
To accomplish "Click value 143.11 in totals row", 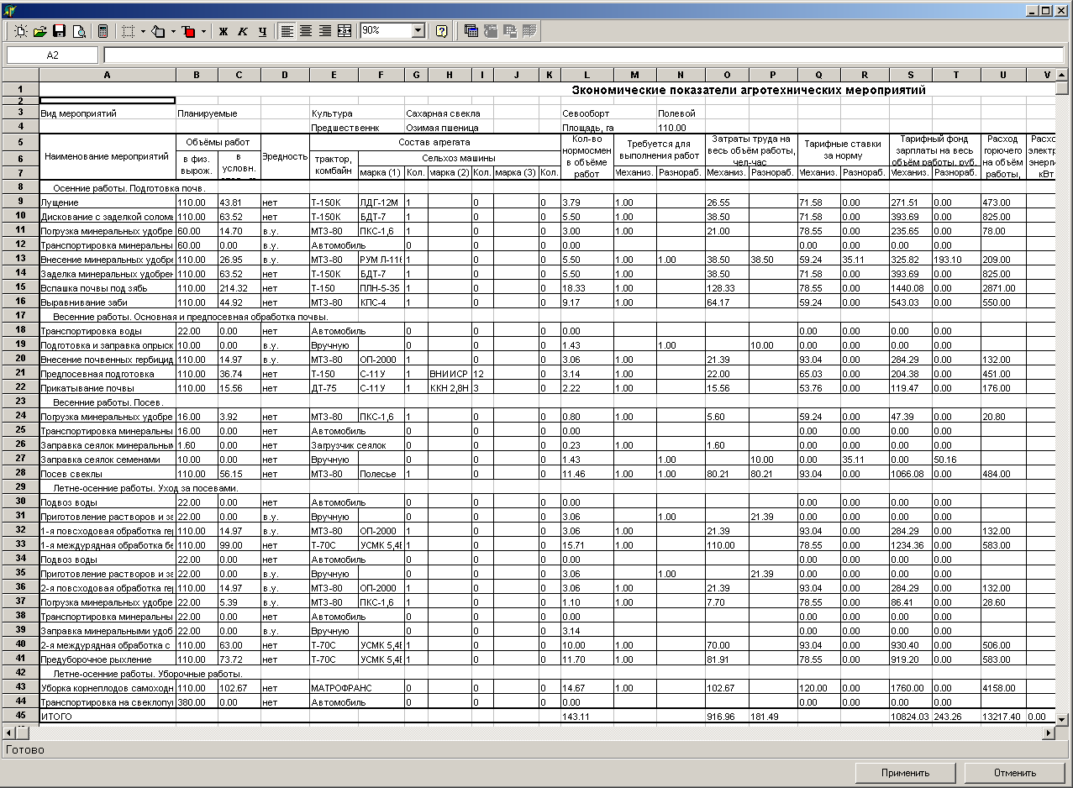I will [x=586, y=717].
